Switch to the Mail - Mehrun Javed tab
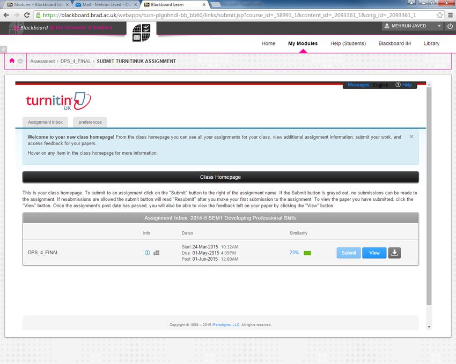The height and width of the screenshot is (364, 456). click(106, 5)
